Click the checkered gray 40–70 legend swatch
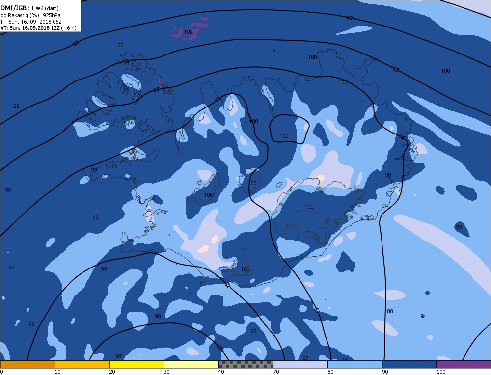The image size is (491, 375). 246,364
